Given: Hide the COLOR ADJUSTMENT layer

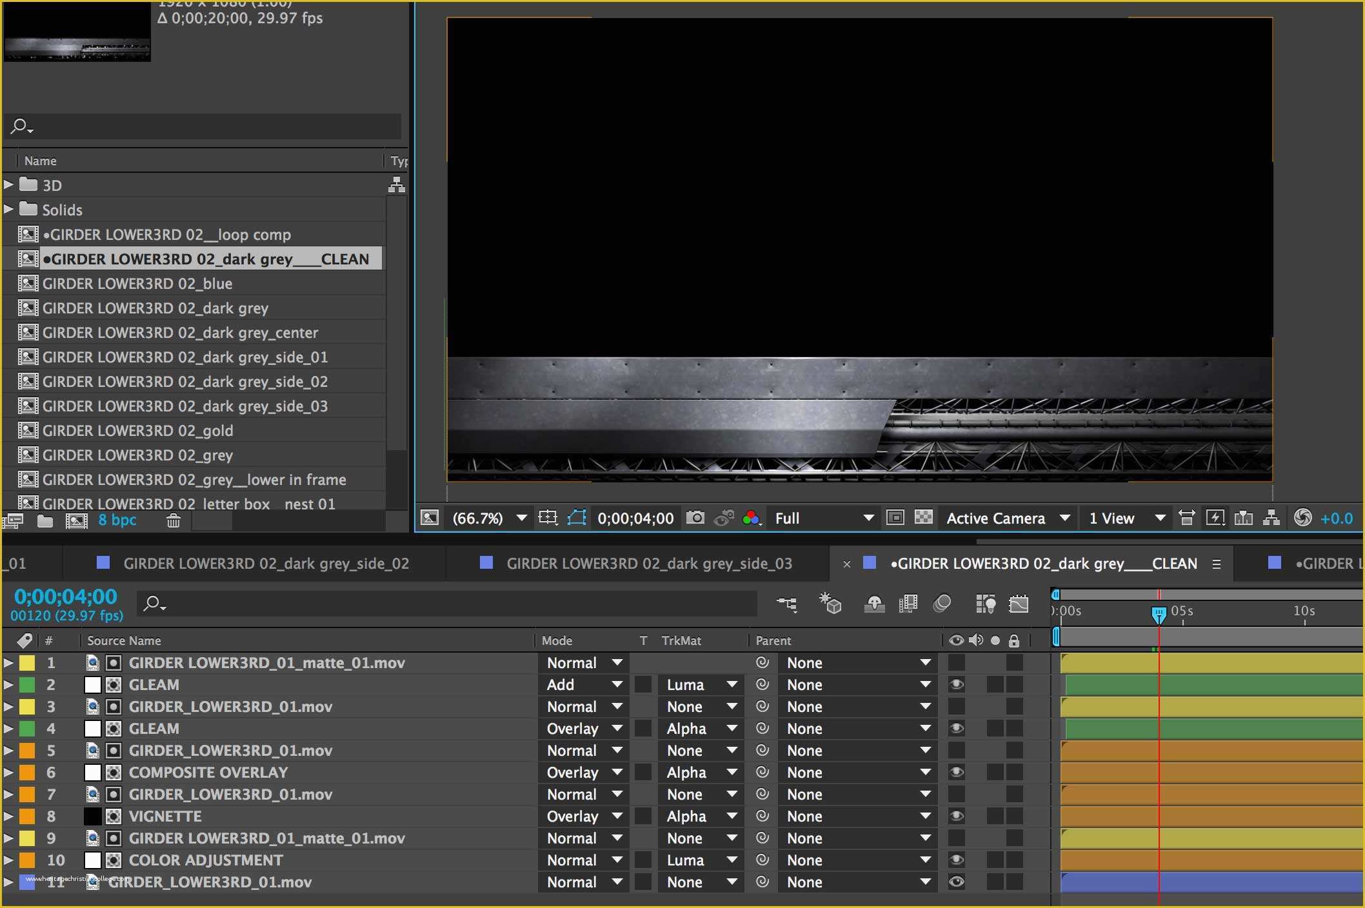Looking at the screenshot, I should click(957, 860).
